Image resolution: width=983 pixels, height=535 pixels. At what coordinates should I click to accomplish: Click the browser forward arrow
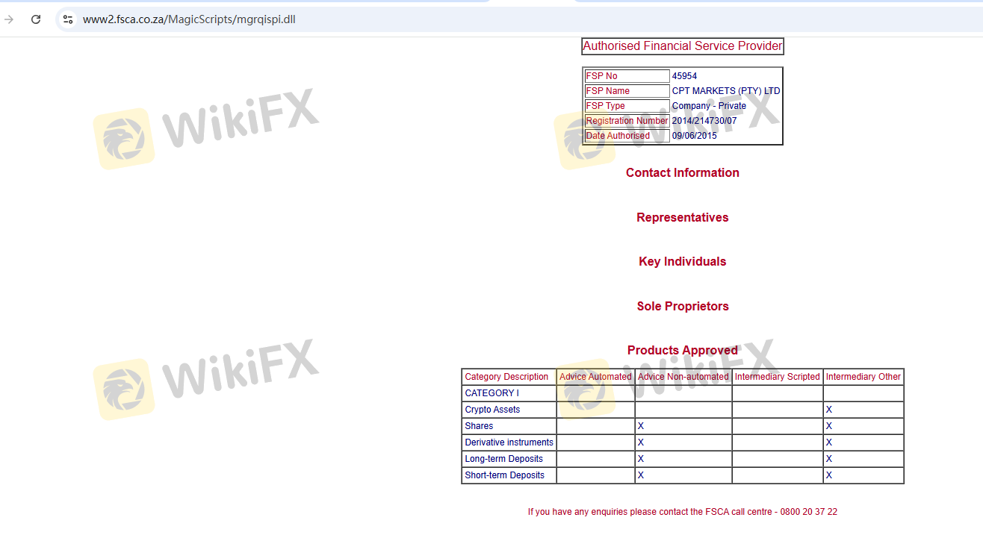coord(9,19)
